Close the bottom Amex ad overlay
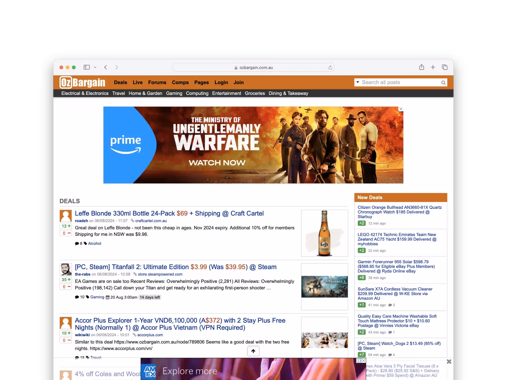The image size is (507, 380). (449, 362)
